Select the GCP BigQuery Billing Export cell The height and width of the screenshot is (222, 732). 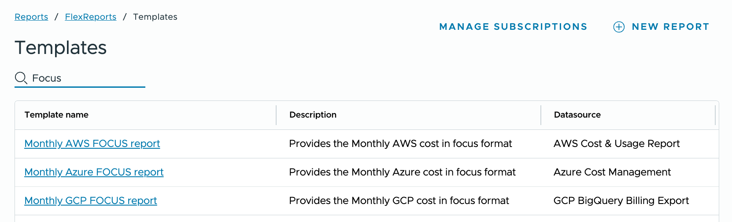[x=621, y=201]
